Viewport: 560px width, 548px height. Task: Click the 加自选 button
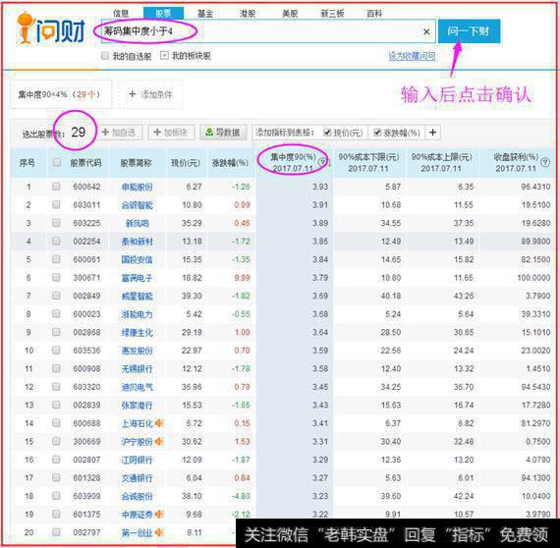[120, 133]
